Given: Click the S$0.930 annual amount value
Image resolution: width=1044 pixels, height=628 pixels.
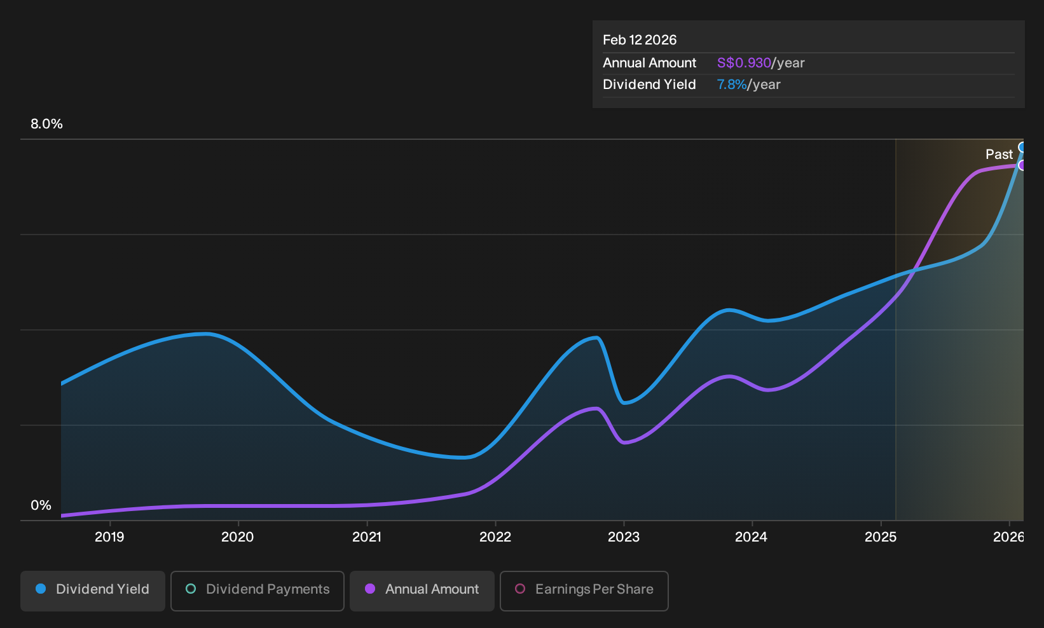Looking at the screenshot, I should pyautogui.click(x=744, y=63).
